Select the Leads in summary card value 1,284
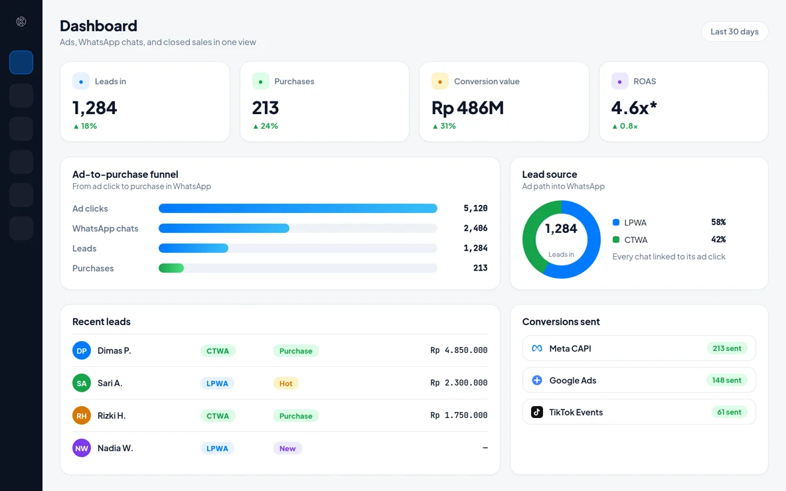This screenshot has width=786, height=491. (95, 107)
